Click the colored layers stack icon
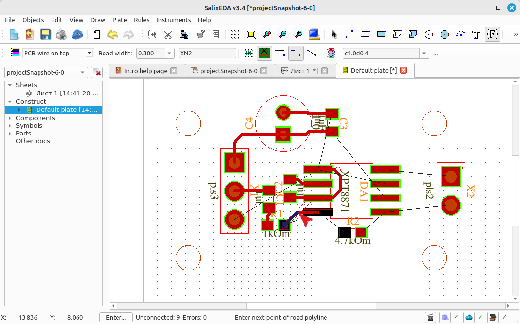Viewport: 520px width, 324px height. coord(14,52)
